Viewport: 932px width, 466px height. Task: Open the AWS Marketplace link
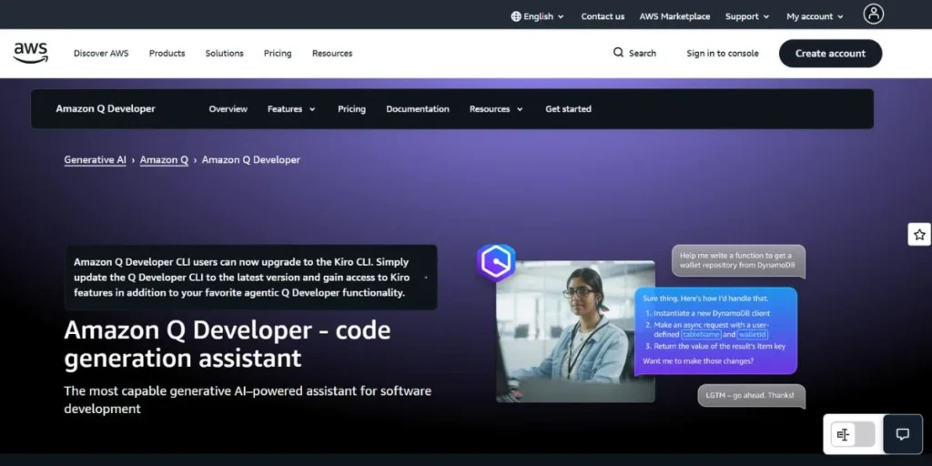click(x=674, y=16)
